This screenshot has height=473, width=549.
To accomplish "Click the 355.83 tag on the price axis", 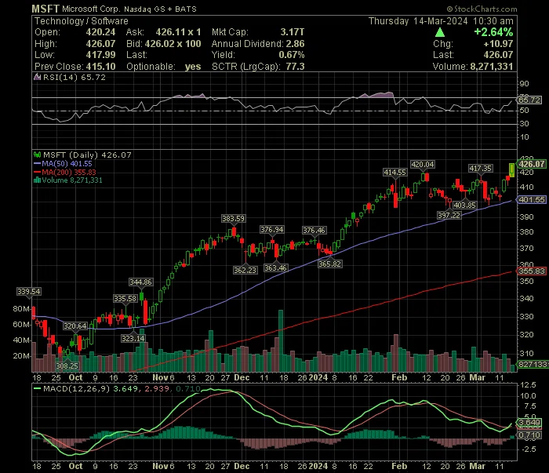I will [532, 271].
